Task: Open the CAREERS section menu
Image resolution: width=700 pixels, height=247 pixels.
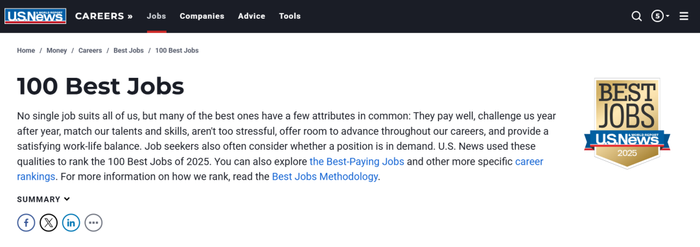Action: pyautogui.click(x=104, y=16)
